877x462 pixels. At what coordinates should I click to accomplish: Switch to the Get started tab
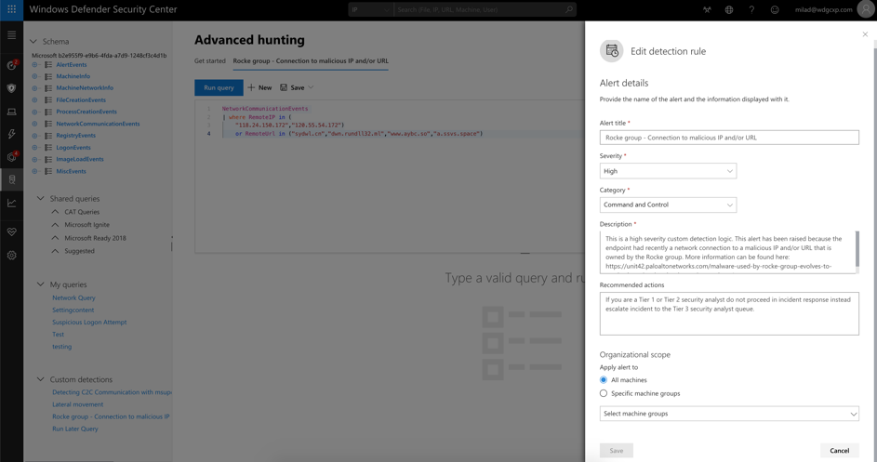(x=210, y=60)
